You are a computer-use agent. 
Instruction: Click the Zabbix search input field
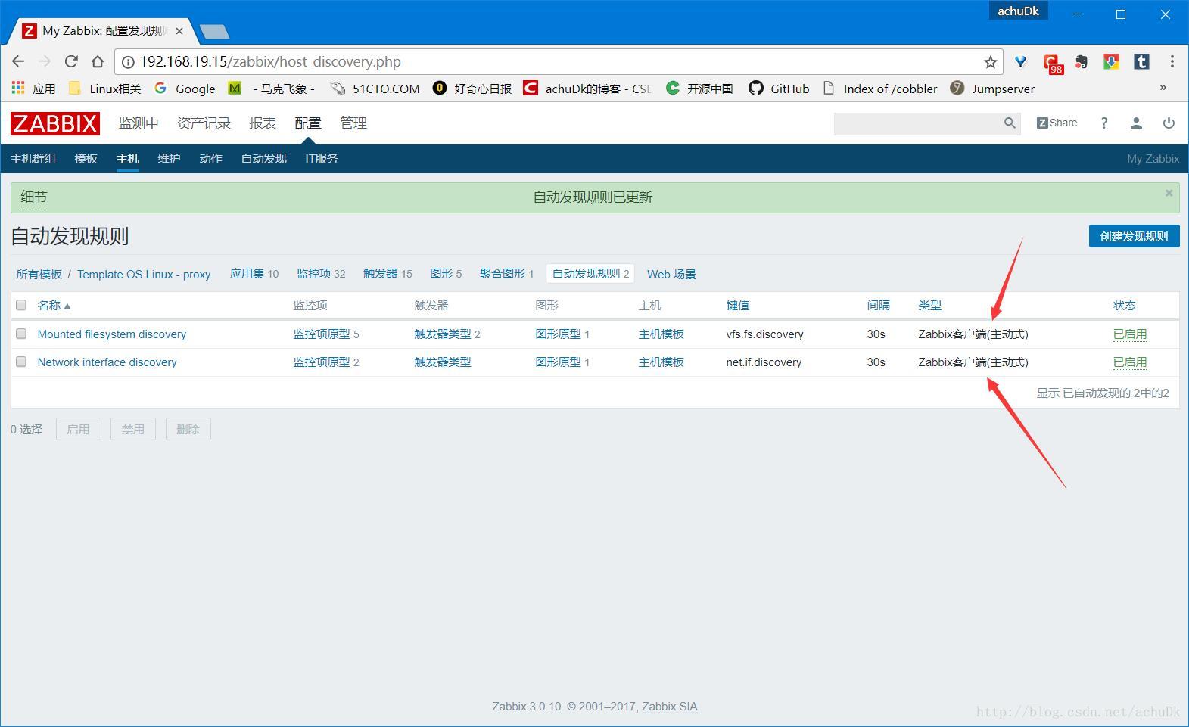pos(917,123)
